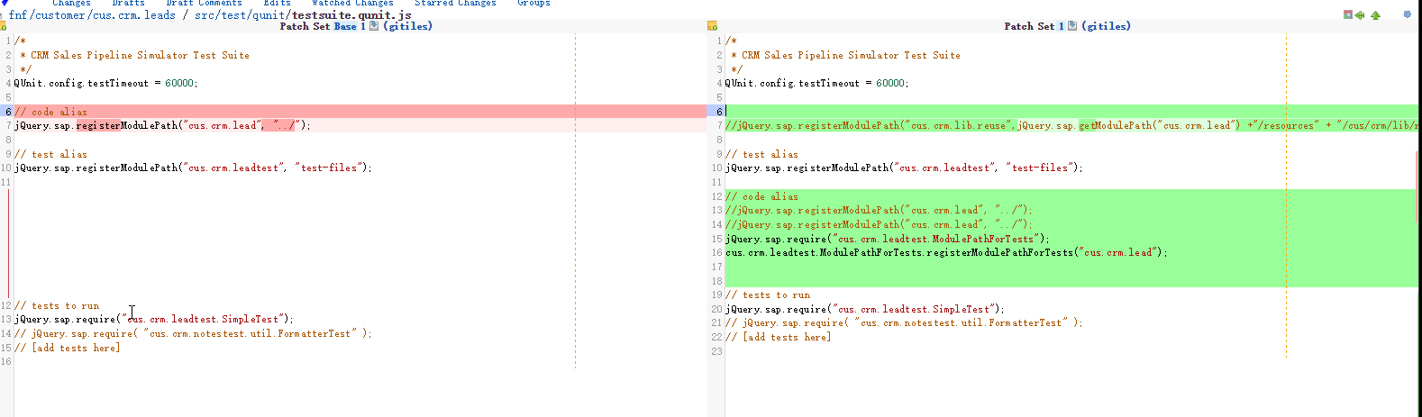
Task: Click left '// [add tests here]' line
Action: [68, 348]
